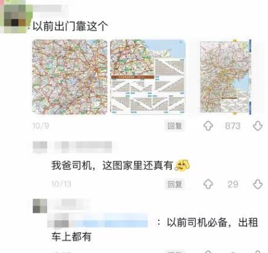268x253 pixels.
Task: Click 回复 under the 10/13 reply
Action: (x=175, y=184)
